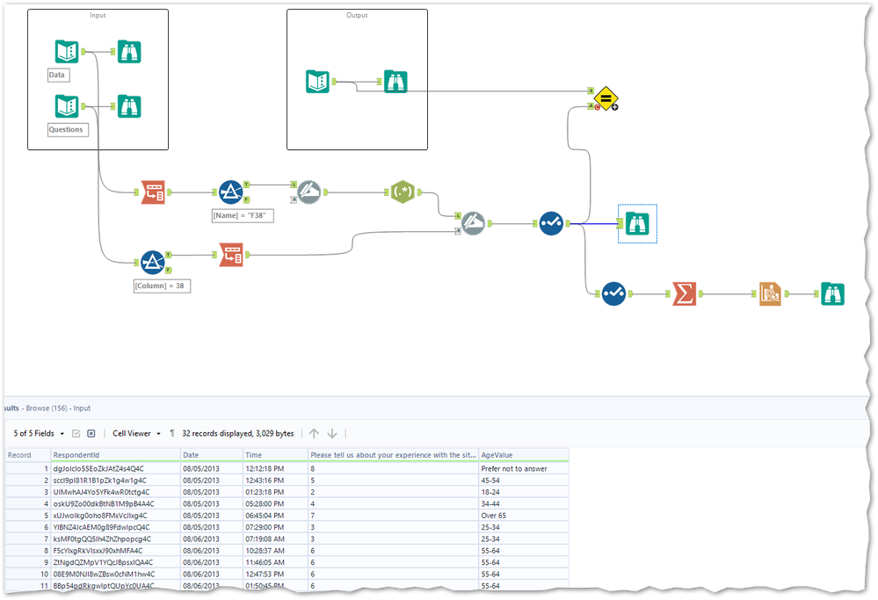Open the Questions input tool
The image size is (878, 600).
66,105
